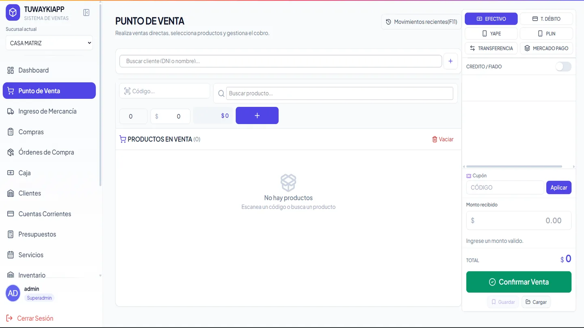
Task: Click the trash icon next to Vaciar
Action: [435, 139]
